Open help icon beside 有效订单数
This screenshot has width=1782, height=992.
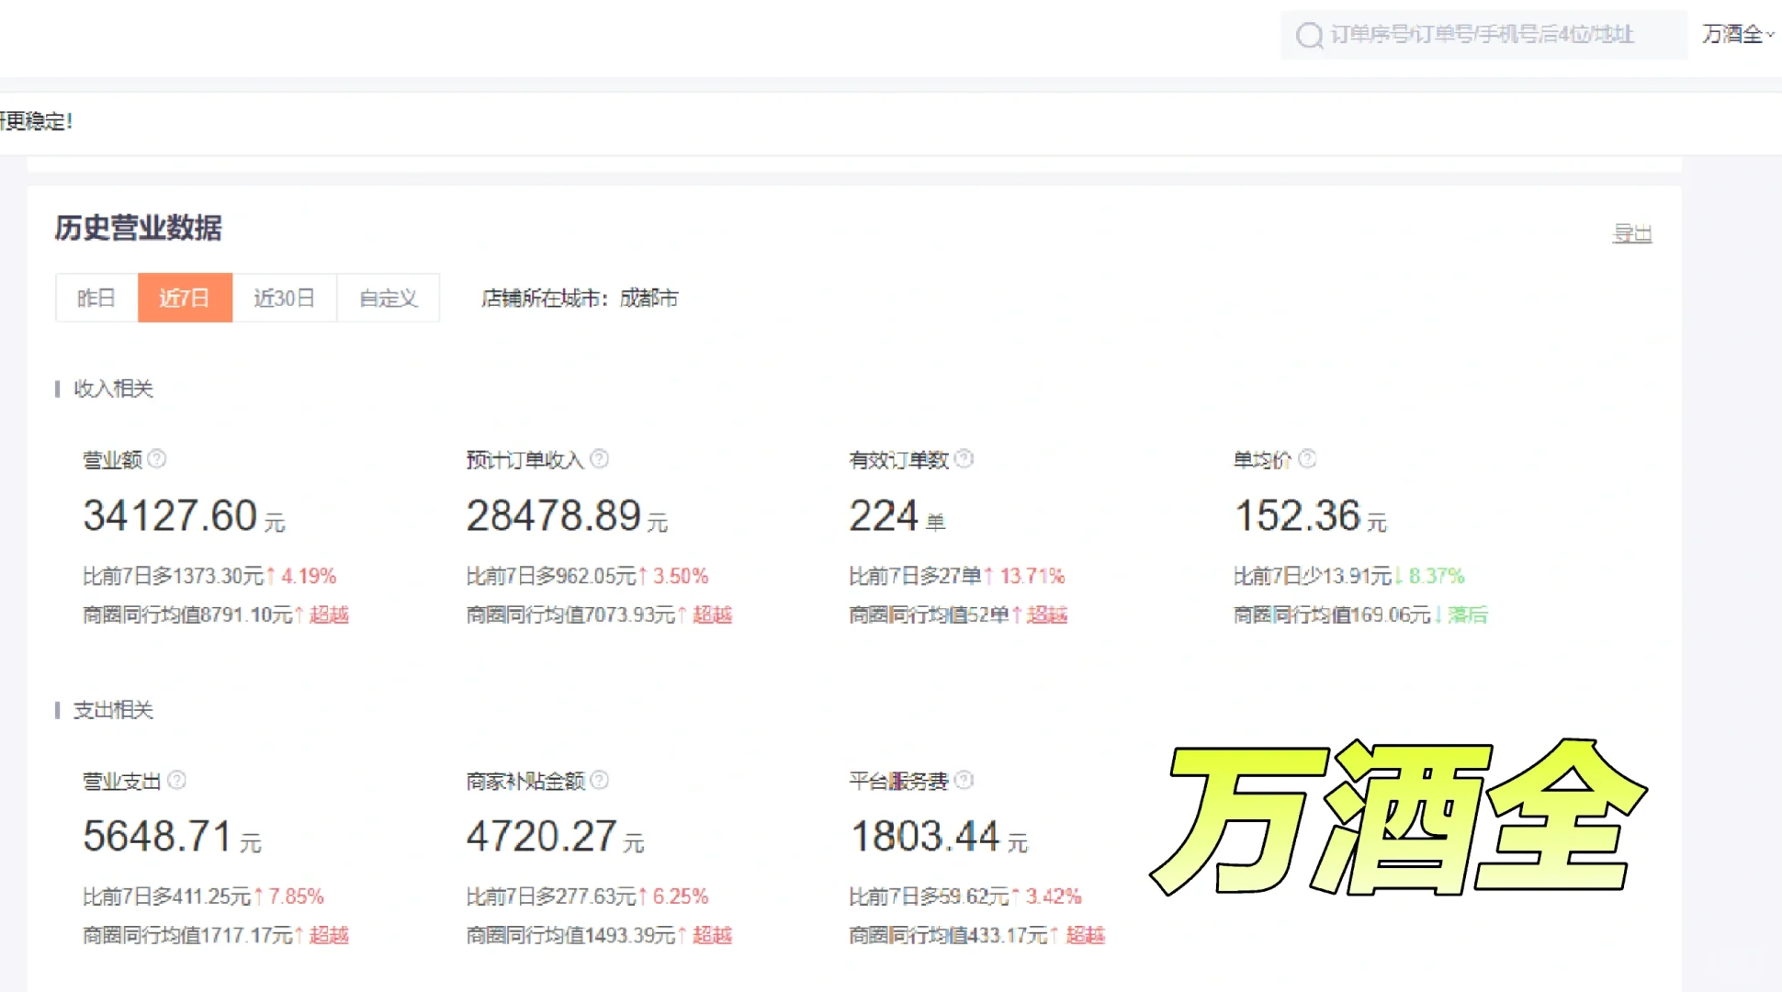click(x=964, y=458)
